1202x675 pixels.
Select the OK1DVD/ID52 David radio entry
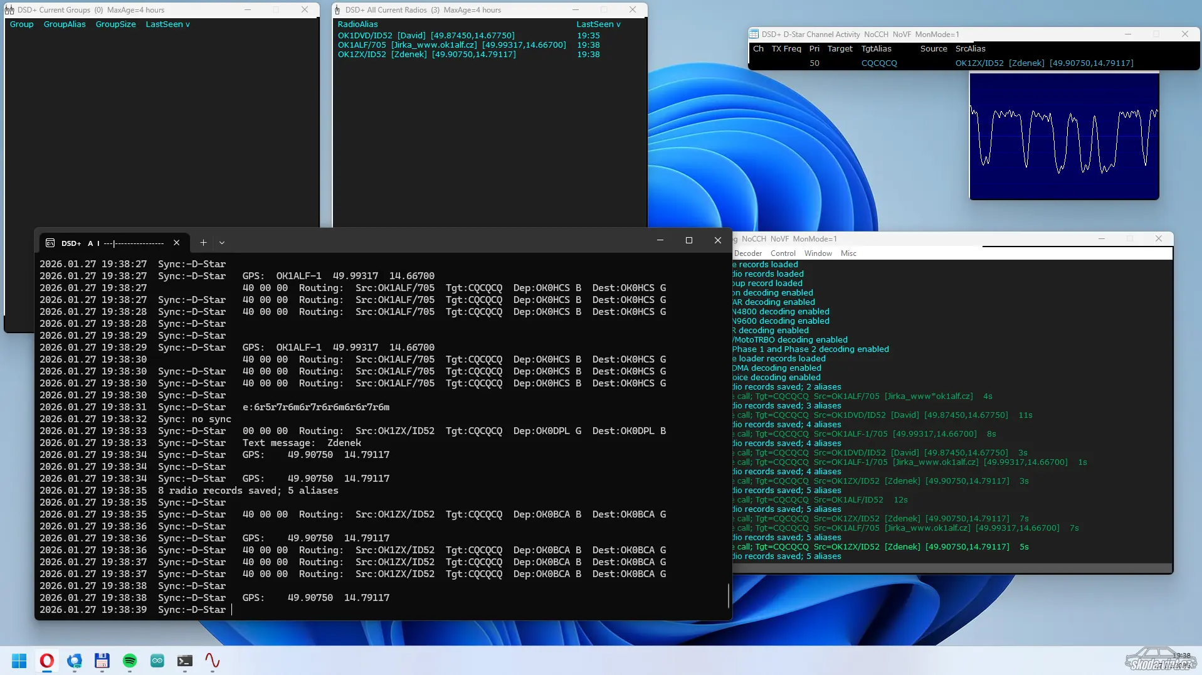[426, 36]
